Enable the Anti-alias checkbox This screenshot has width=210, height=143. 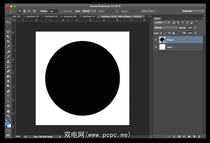click(61, 11)
